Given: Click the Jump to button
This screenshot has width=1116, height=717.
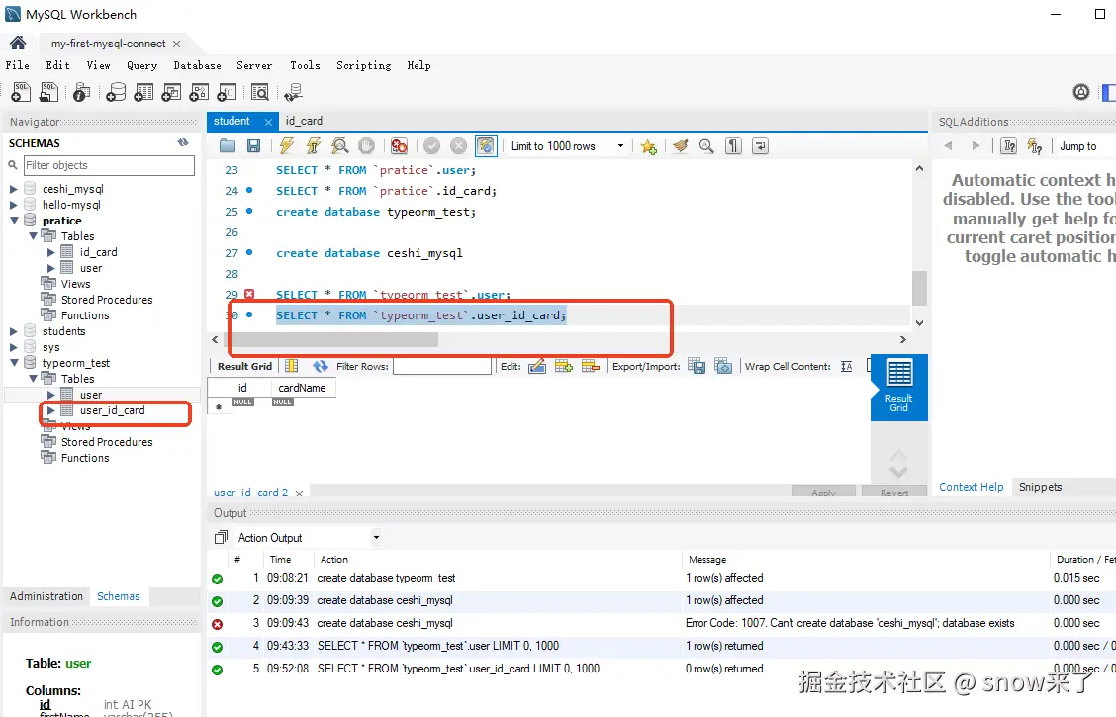Looking at the screenshot, I should click(1077, 145).
